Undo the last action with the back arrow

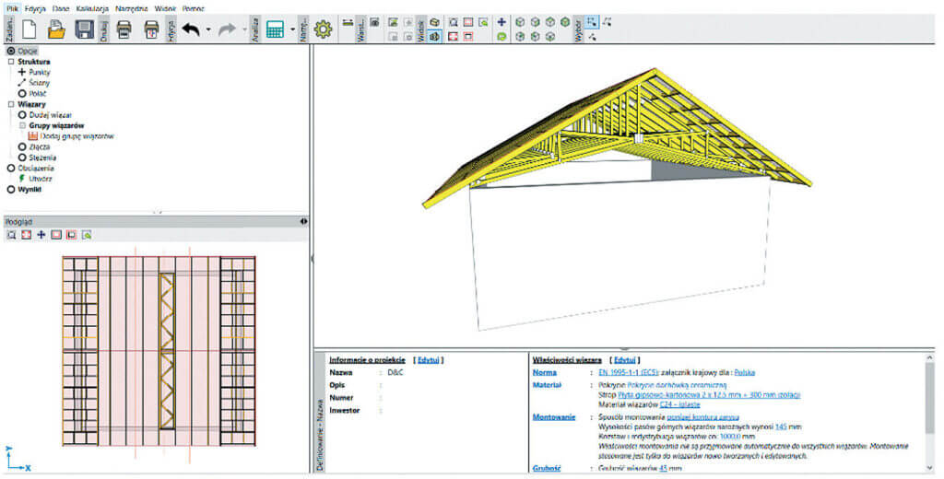click(191, 29)
